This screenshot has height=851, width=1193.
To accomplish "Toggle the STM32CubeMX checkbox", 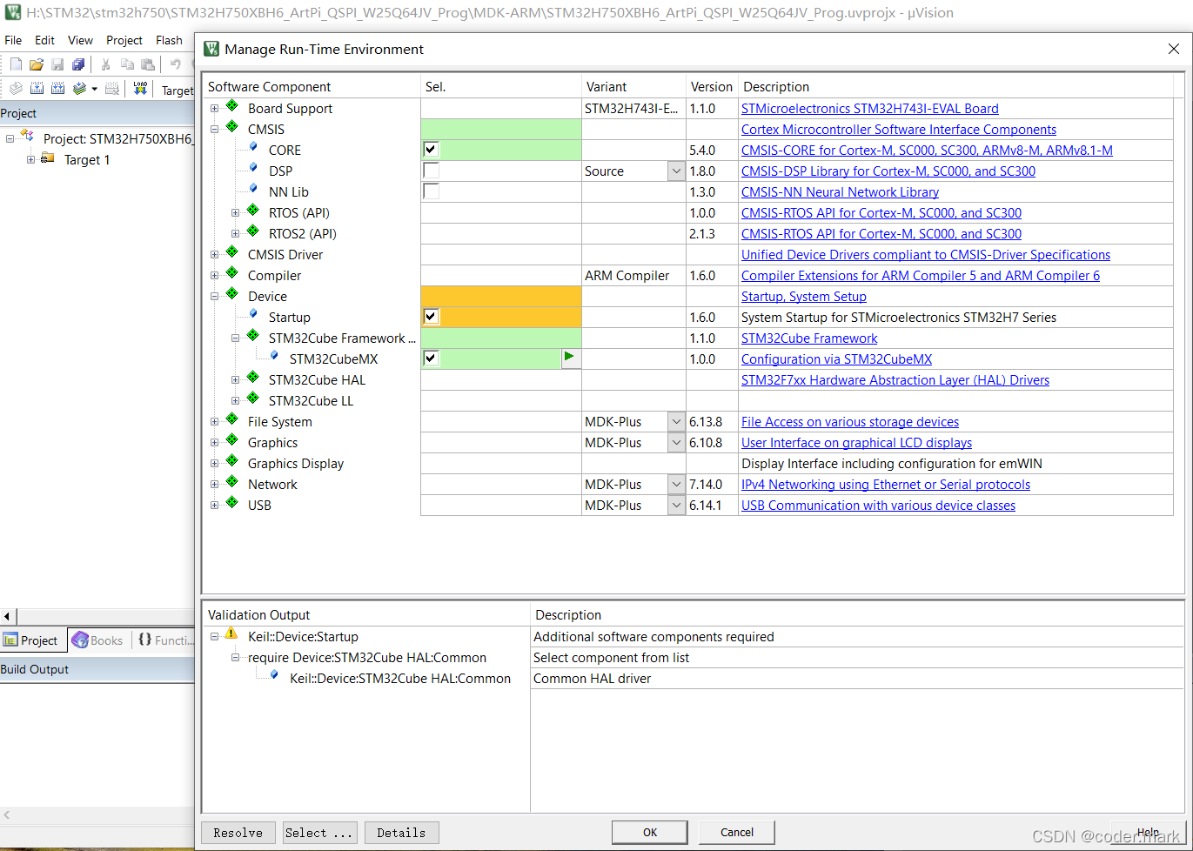I will click(431, 358).
